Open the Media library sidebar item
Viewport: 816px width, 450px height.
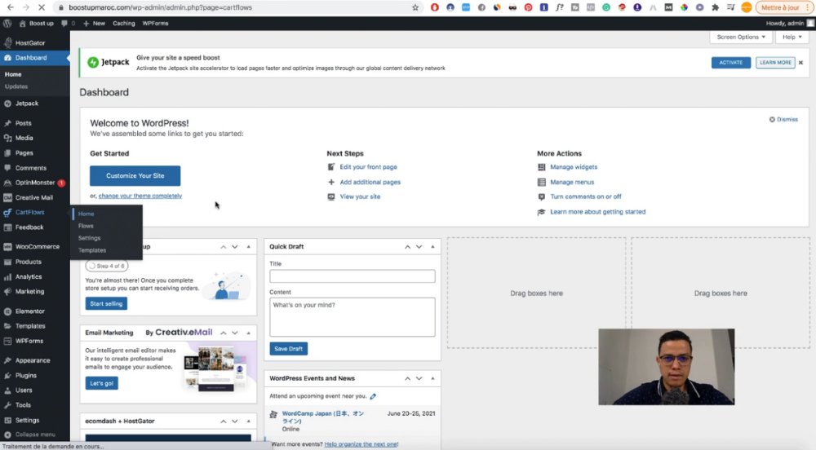tap(24, 139)
